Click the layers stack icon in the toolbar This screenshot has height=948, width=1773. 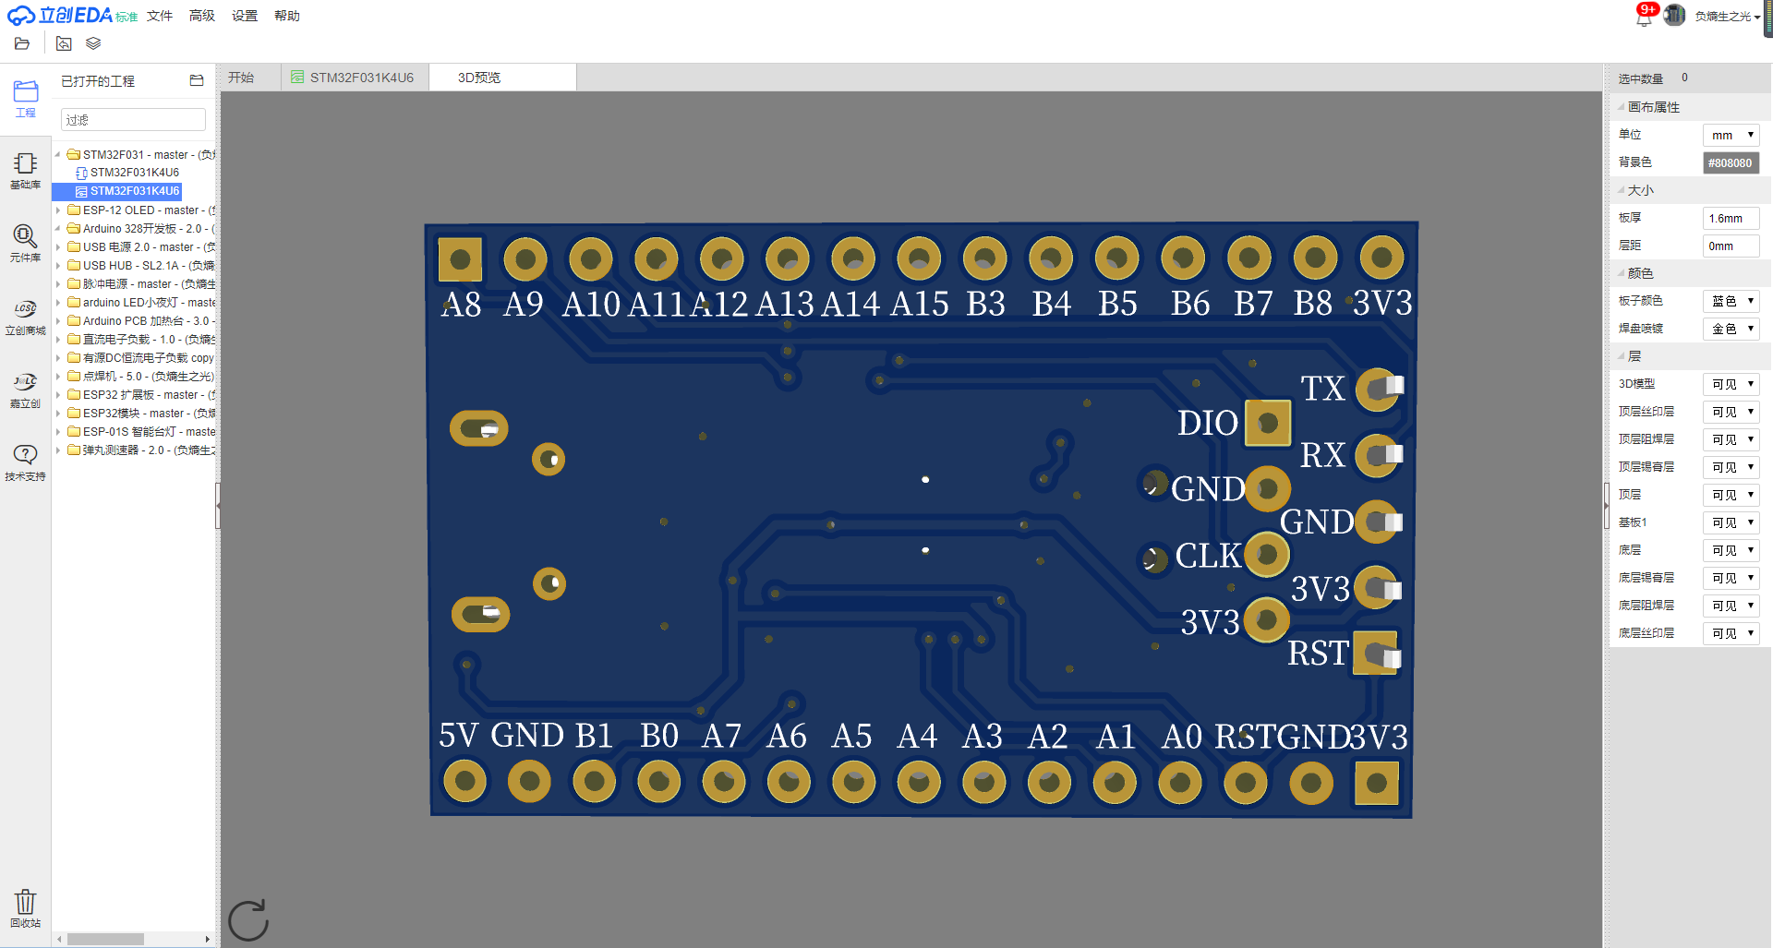(93, 43)
